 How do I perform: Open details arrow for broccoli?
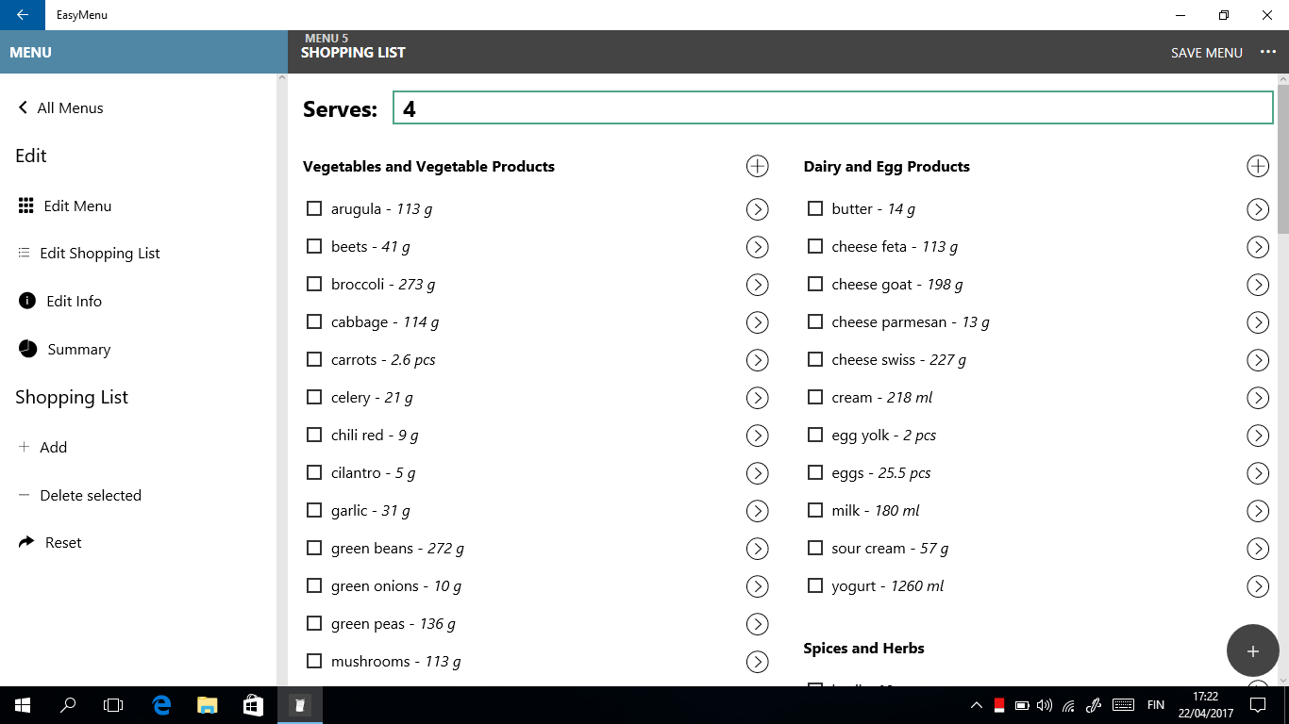coord(757,285)
